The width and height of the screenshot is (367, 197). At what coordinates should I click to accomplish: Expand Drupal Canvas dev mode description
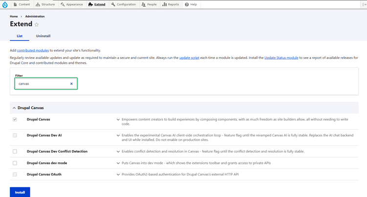(x=118, y=163)
